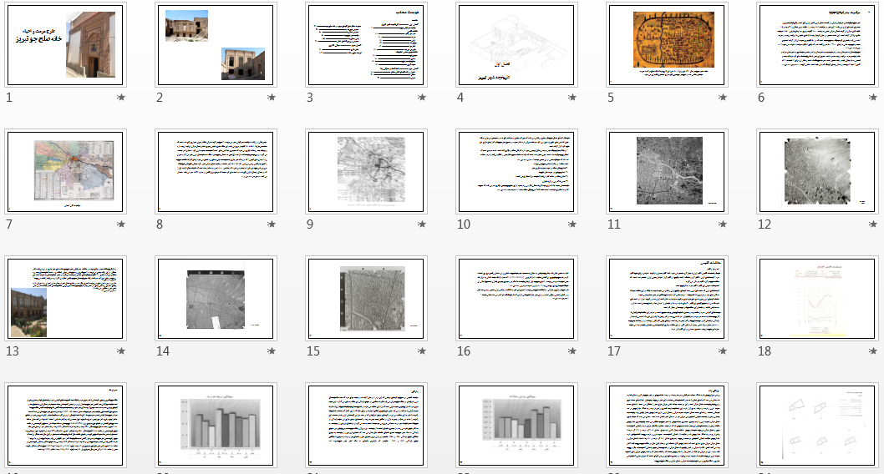This screenshot has height=474, width=884.
Task: Click the slide number label 13
Action: coord(13,350)
